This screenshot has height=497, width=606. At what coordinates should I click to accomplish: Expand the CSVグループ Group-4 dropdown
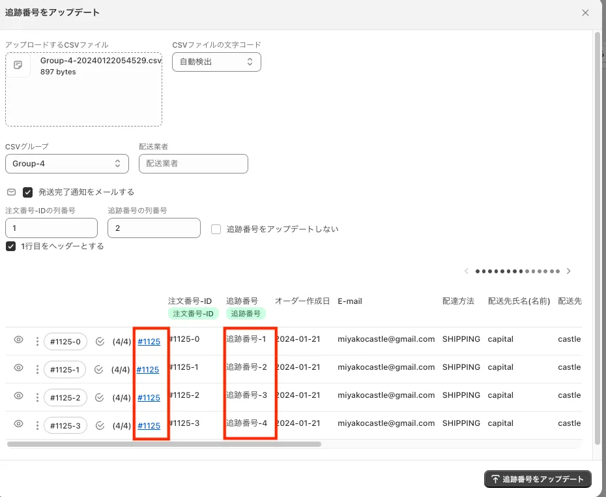click(x=66, y=164)
